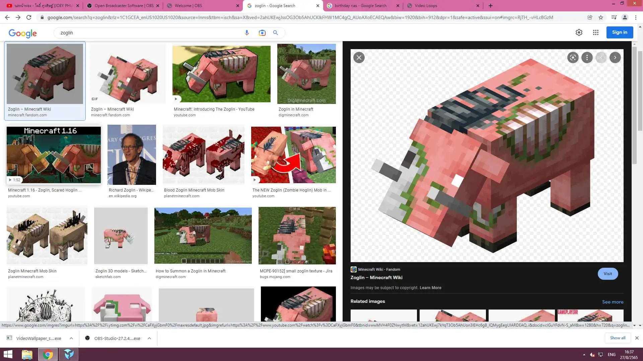Viewport: 643px width, 361px height.
Task: Switch to birthday rias Google Search tab
Action: click(360, 6)
